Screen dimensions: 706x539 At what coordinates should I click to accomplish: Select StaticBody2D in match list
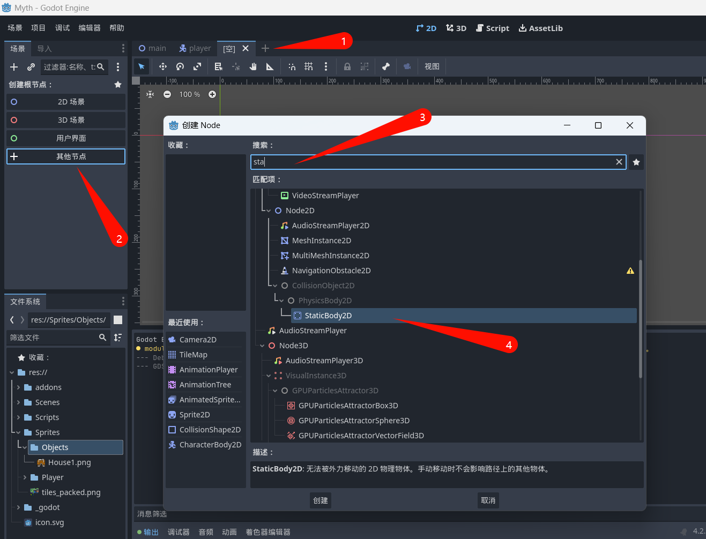[x=464, y=316]
